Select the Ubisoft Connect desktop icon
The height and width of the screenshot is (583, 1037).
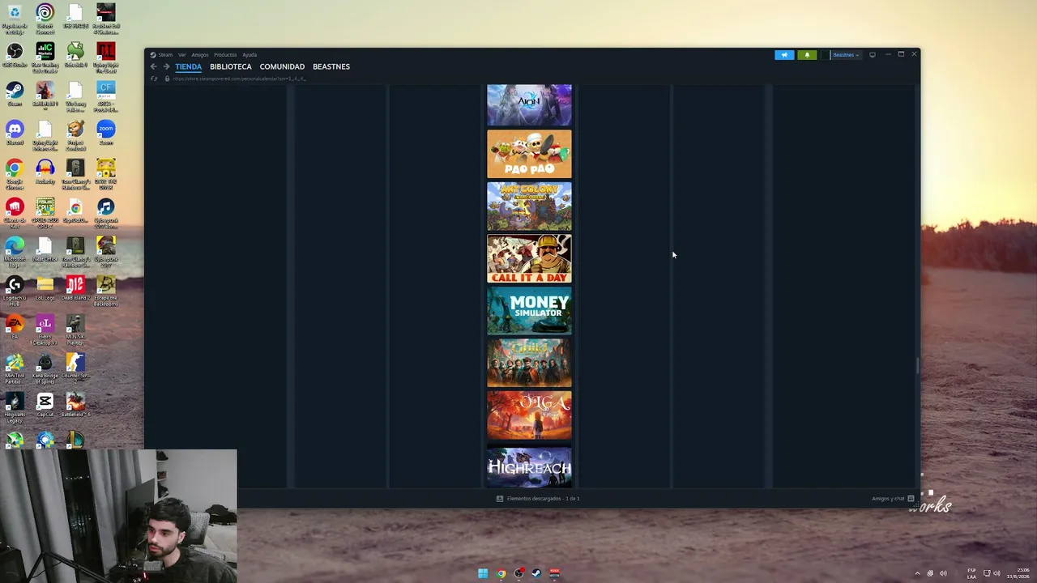point(45,18)
